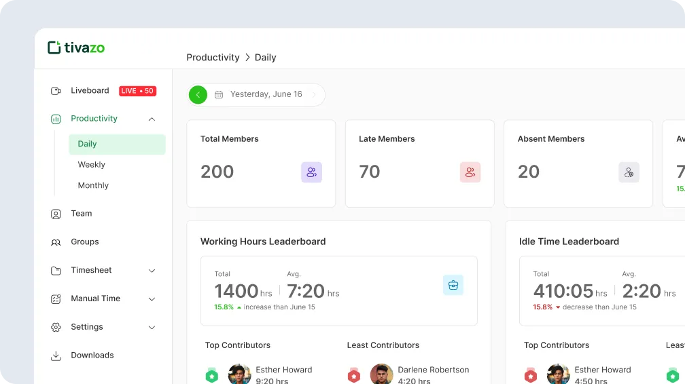Expand the Timesheet menu

click(x=152, y=271)
